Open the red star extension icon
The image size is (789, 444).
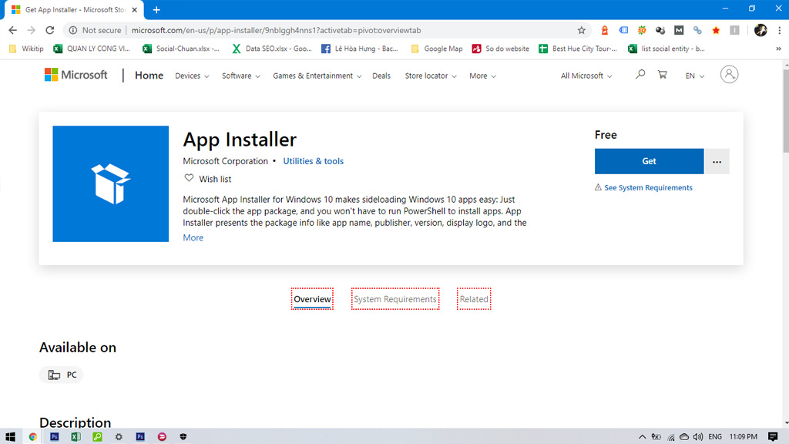716,30
